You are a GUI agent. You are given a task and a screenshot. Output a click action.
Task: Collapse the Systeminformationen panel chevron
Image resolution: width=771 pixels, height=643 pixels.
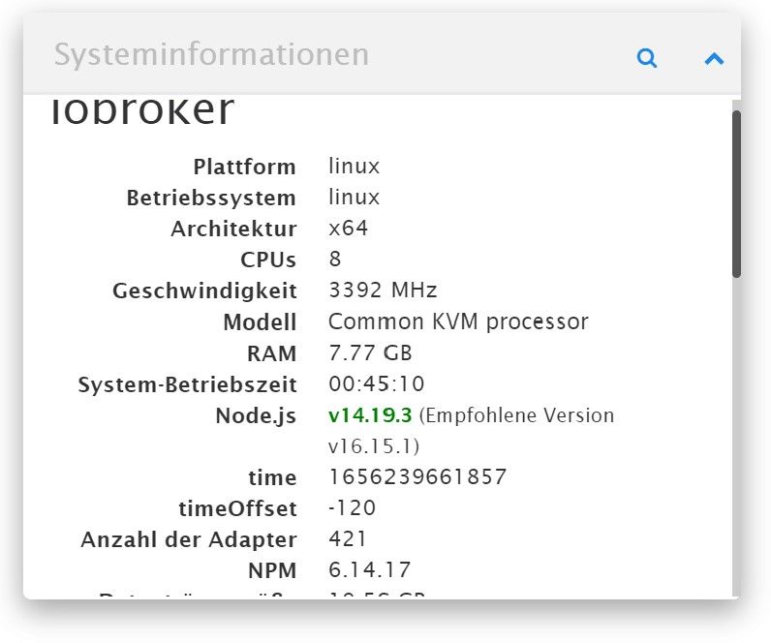(x=714, y=58)
